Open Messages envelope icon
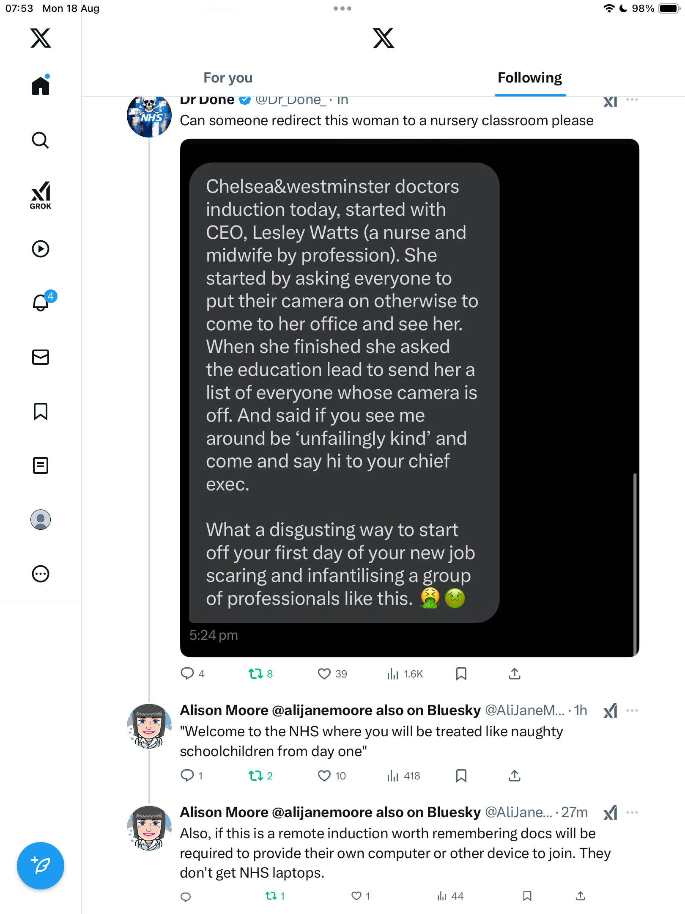Viewport: 685px width, 914px height. [x=41, y=357]
